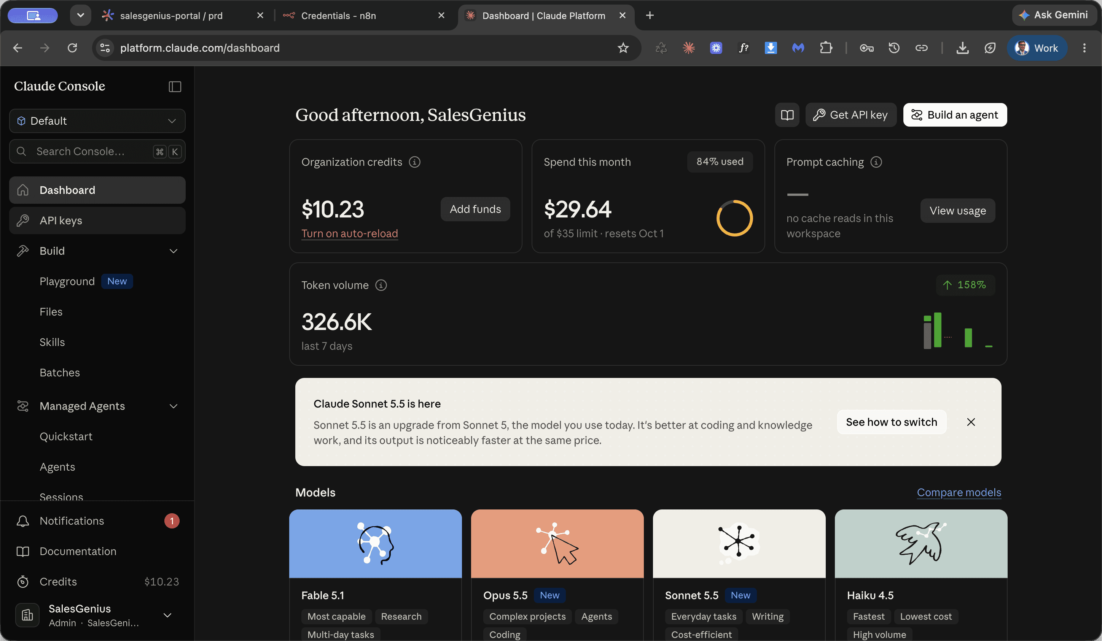Open Credits in the sidebar

[97, 582]
